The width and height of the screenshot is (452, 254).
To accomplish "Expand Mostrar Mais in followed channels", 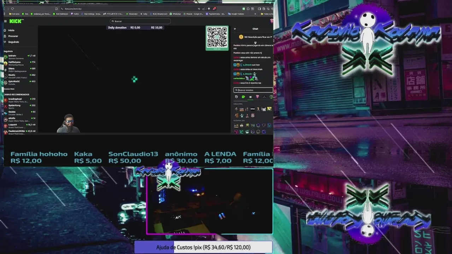I will [x=9, y=89].
